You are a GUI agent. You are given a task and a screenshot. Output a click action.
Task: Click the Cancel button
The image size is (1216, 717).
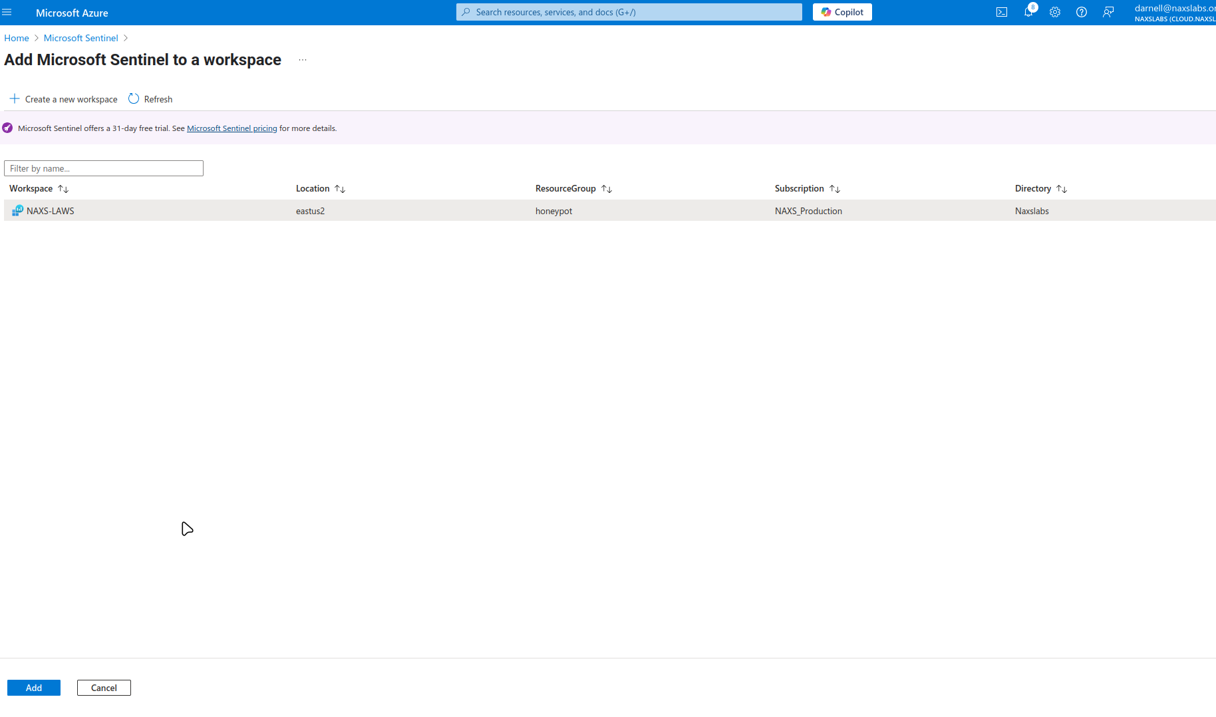[104, 688]
